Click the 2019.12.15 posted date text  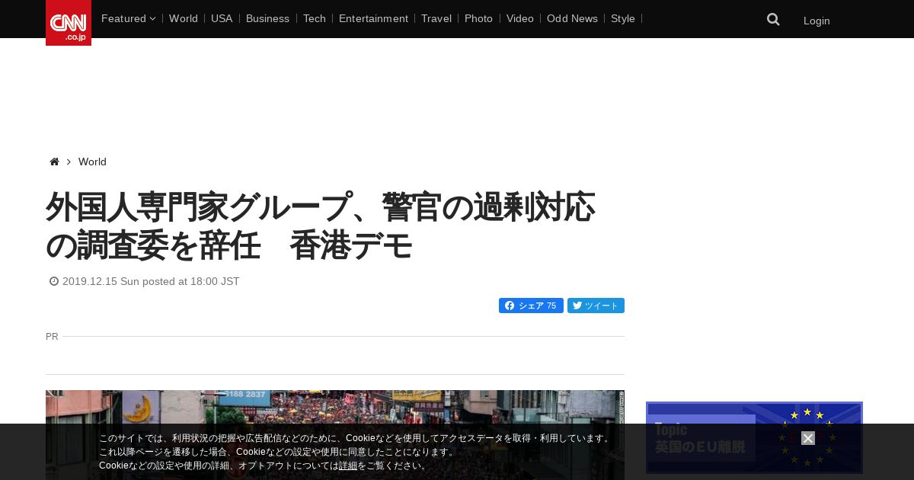(x=151, y=281)
